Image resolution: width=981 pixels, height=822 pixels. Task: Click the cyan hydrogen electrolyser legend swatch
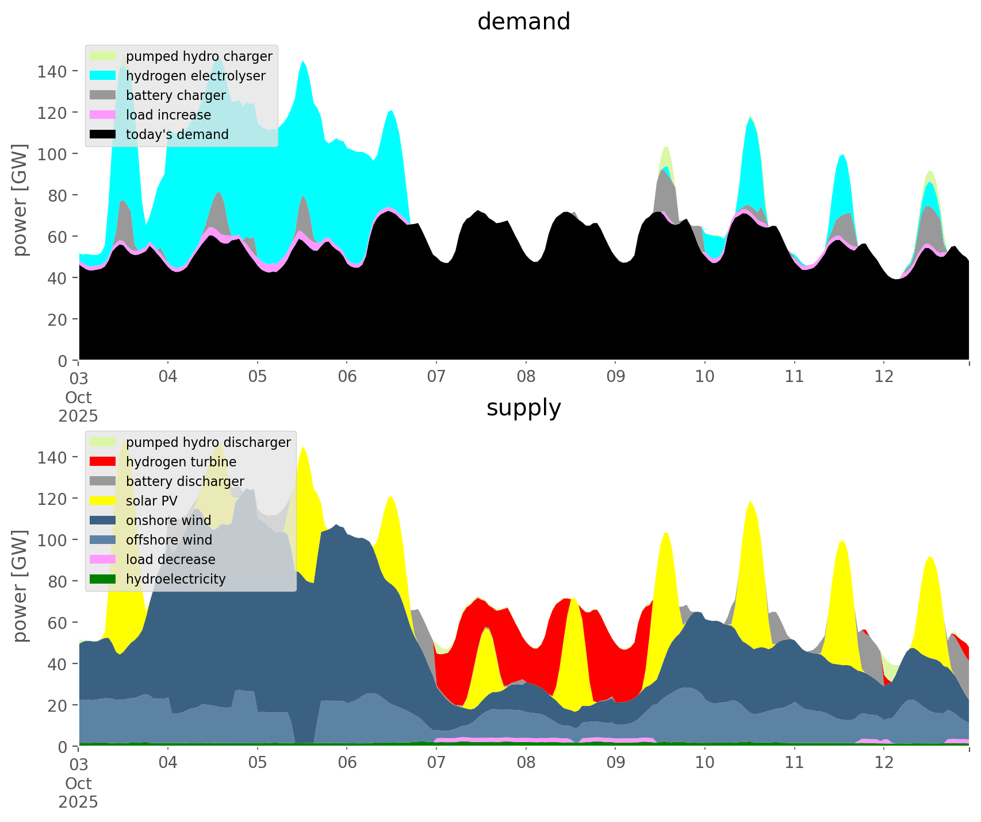point(104,76)
